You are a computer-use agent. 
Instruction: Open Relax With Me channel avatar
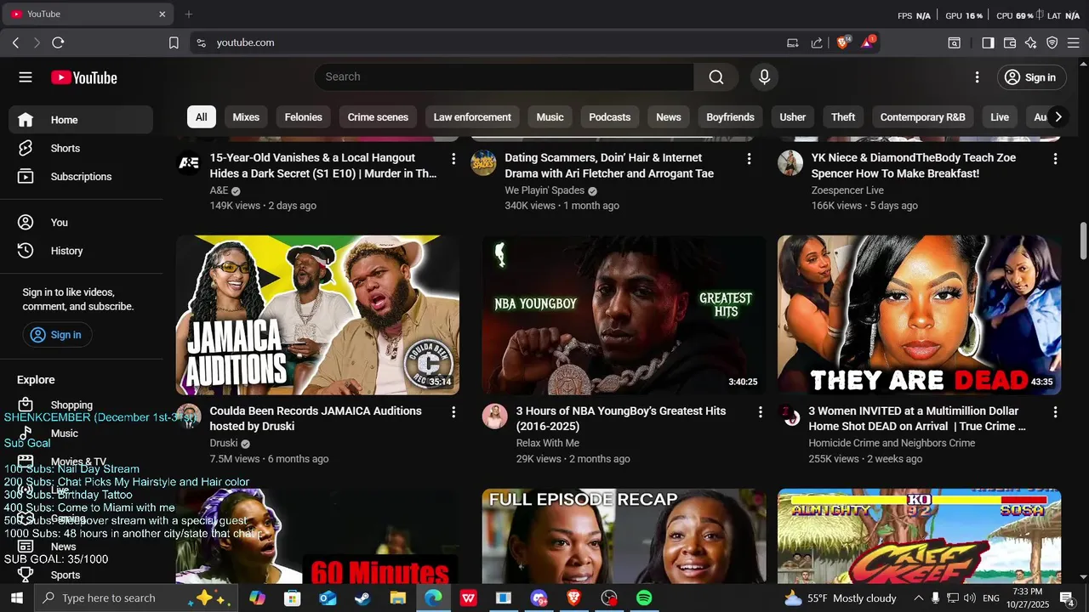(495, 416)
